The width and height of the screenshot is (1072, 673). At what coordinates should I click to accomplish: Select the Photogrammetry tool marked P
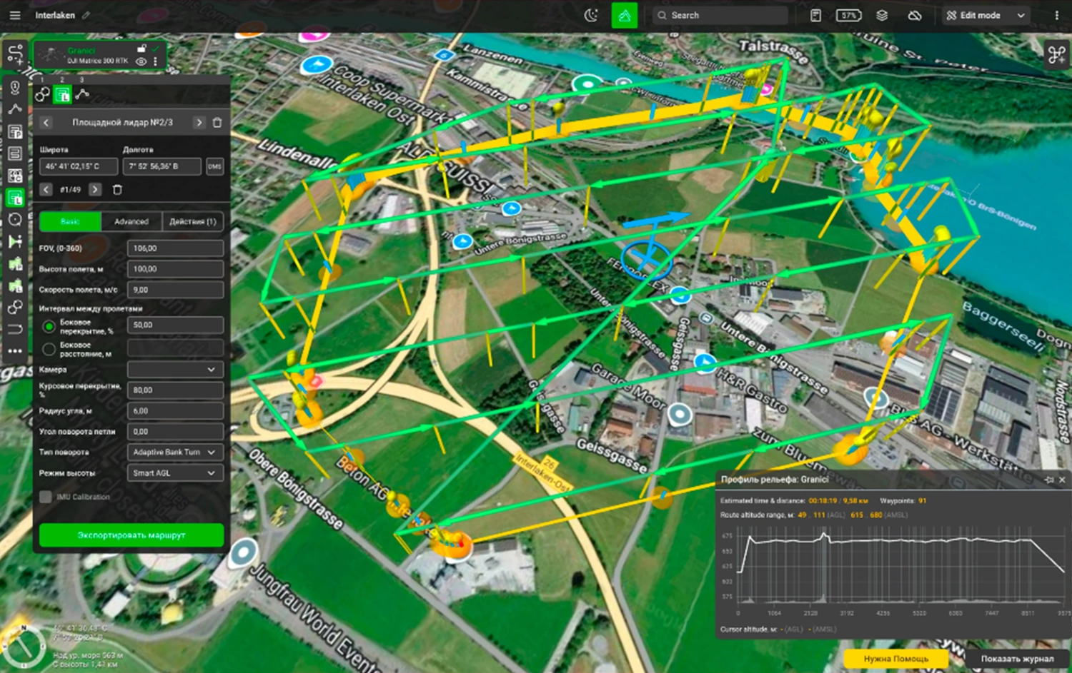click(15, 131)
